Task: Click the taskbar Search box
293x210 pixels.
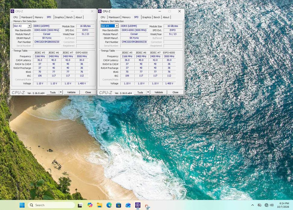Action: coord(51,205)
